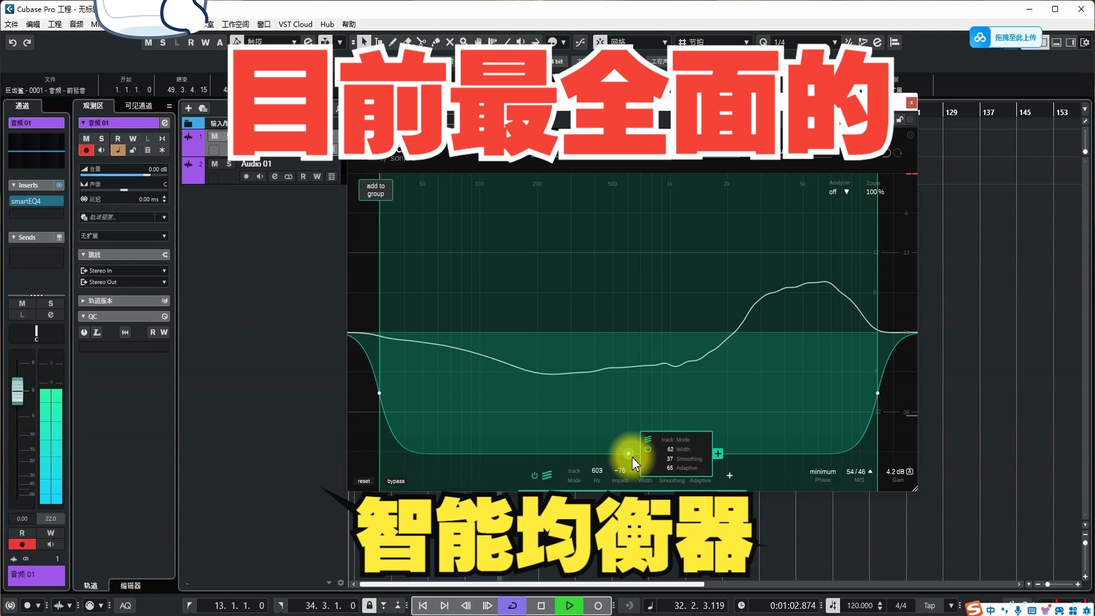Solo 音频 01 in inspector
This screenshot has width=1095, height=616.
pyautogui.click(x=102, y=139)
